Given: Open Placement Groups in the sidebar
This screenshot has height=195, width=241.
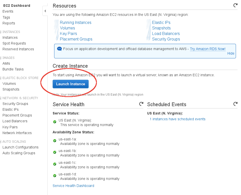Looking at the screenshot, I should [17, 115].
